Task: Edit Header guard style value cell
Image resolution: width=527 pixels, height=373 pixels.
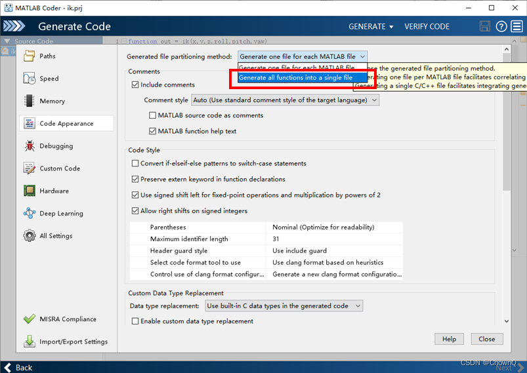Action: point(334,251)
